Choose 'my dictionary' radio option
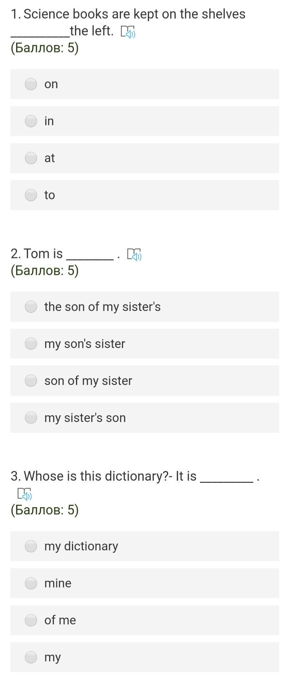 31,546
